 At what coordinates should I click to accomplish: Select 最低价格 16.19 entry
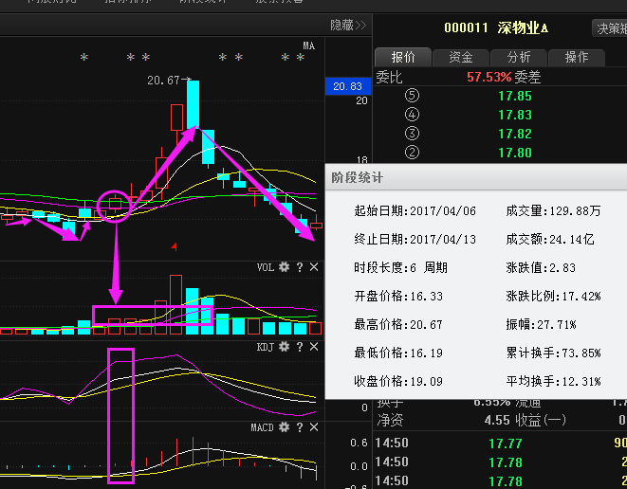click(398, 353)
